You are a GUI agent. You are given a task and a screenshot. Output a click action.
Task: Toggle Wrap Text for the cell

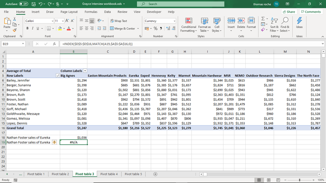click(118, 21)
